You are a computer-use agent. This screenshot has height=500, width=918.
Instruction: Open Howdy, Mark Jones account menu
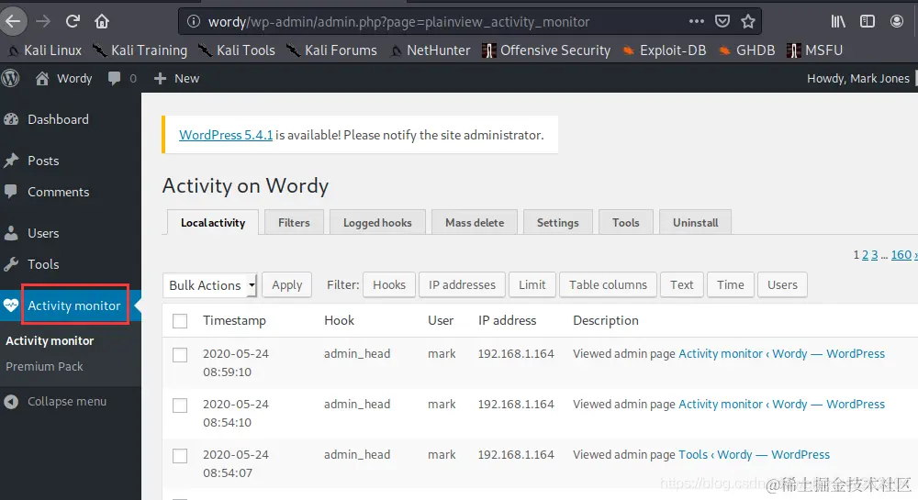pyautogui.click(x=858, y=78)
